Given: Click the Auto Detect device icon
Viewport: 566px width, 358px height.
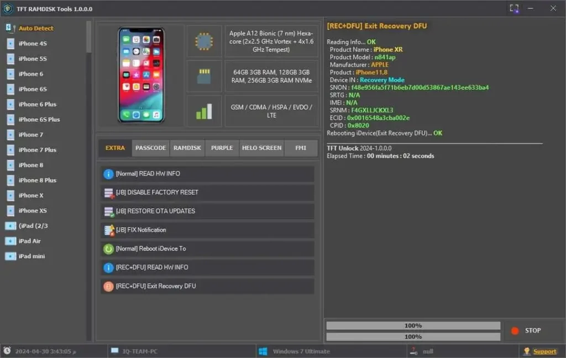Looking at the screenshot, I should coord(9,28).
